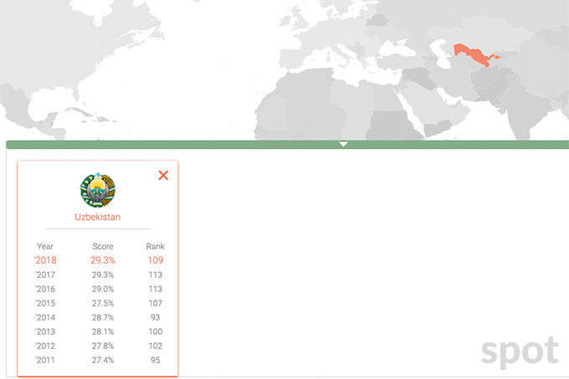
Task: Click the 29.0% score value
Action: (x=103, y=289)
